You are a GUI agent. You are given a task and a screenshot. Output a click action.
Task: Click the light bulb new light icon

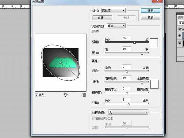(65, 95)
